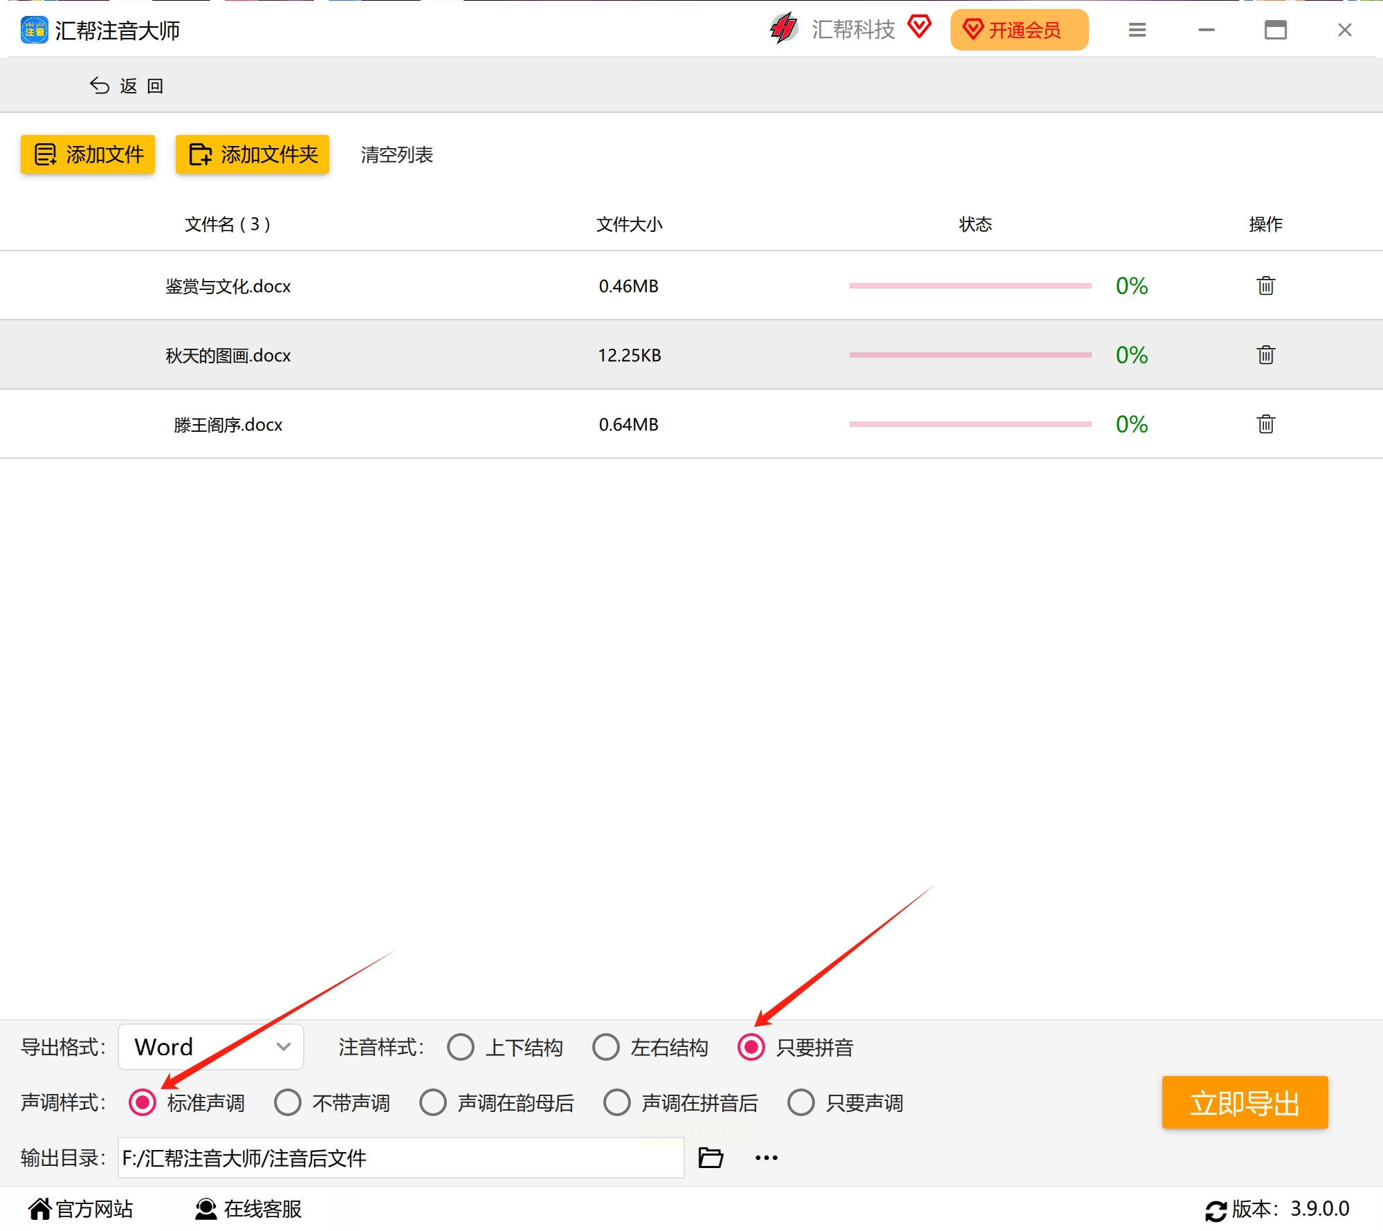Open 官方网站 home link
This screenshot has height=1231, width=1383.
(80, 1209)
